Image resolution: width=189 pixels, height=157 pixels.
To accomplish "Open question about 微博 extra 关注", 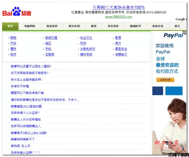I will 45,100.
